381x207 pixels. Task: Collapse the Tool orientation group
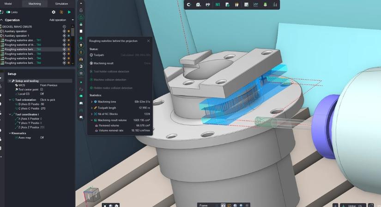tap(10, 100)
